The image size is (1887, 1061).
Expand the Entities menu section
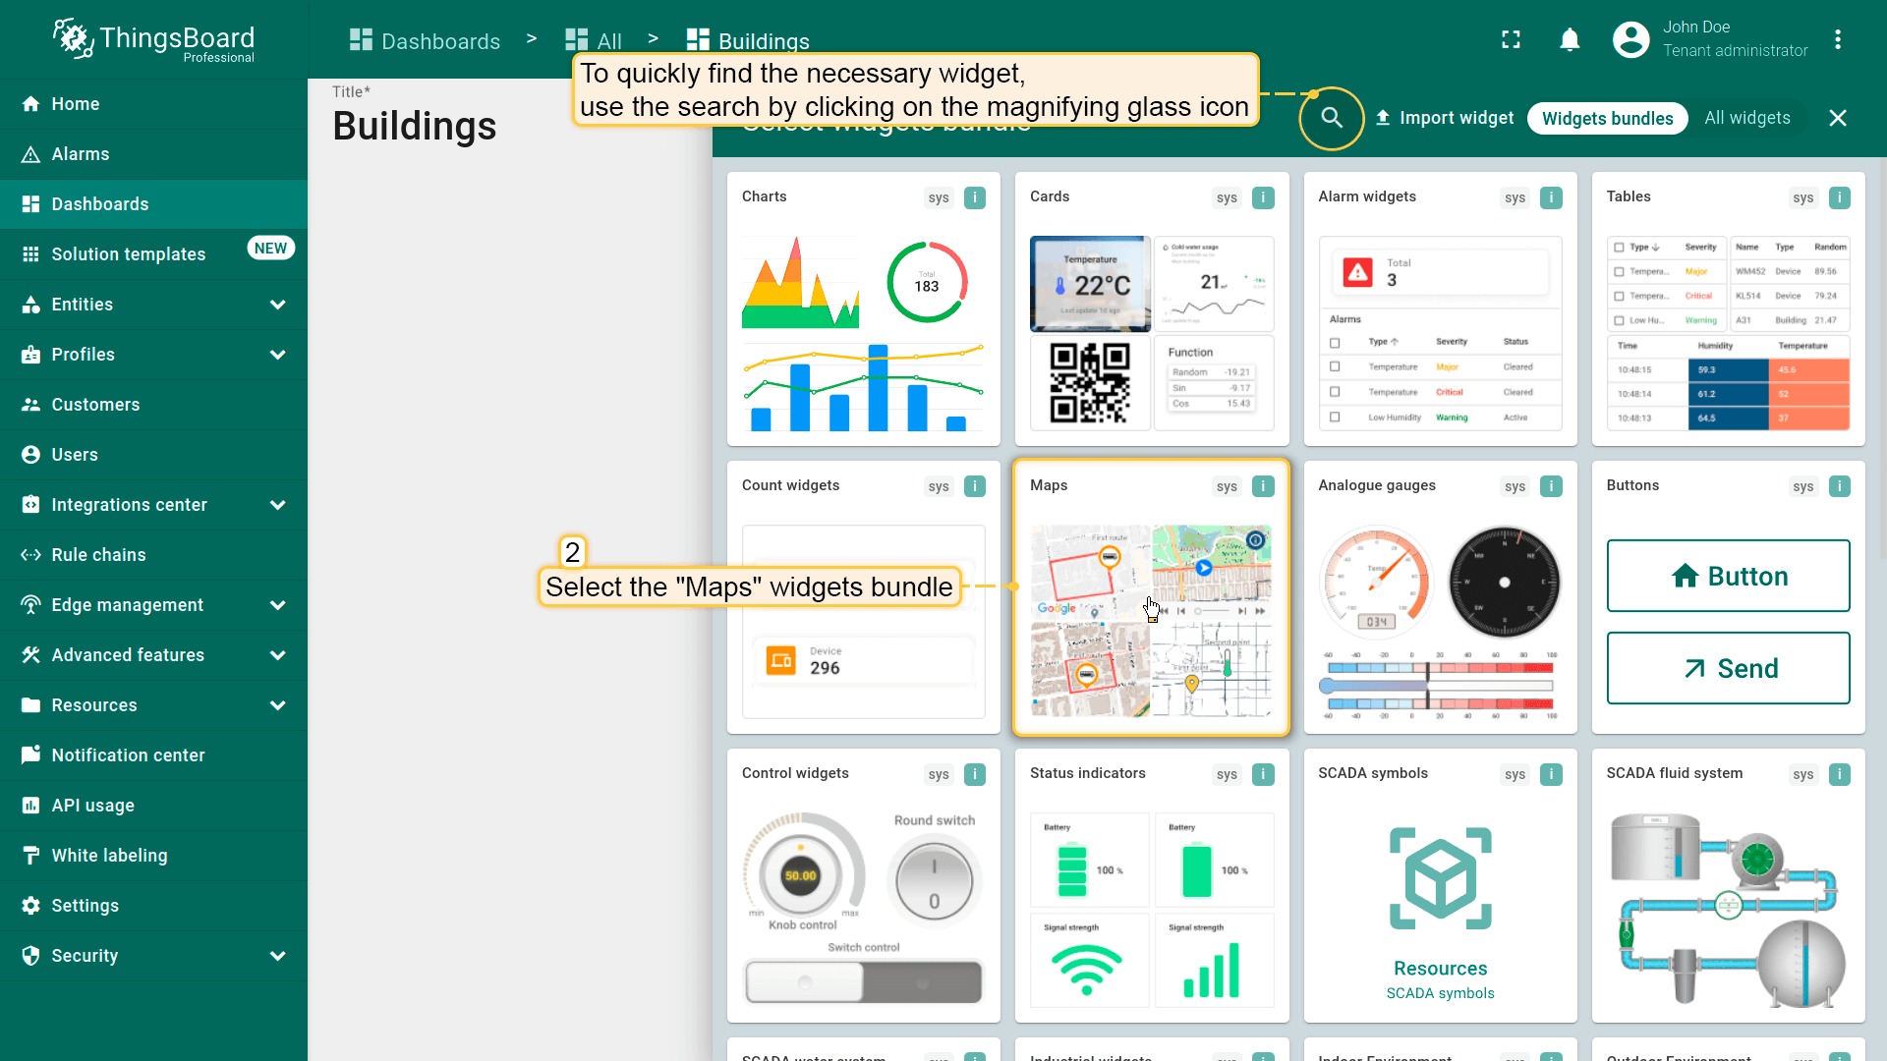pos(278,305)
